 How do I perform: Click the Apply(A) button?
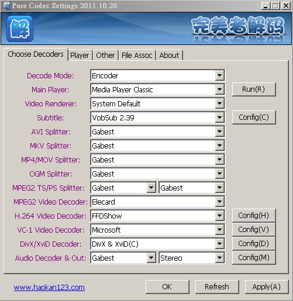coord(267,287)
